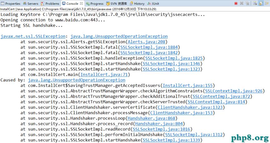Open the Handshaker.java:804 link

pyautogui.click(x=159, y=124)
